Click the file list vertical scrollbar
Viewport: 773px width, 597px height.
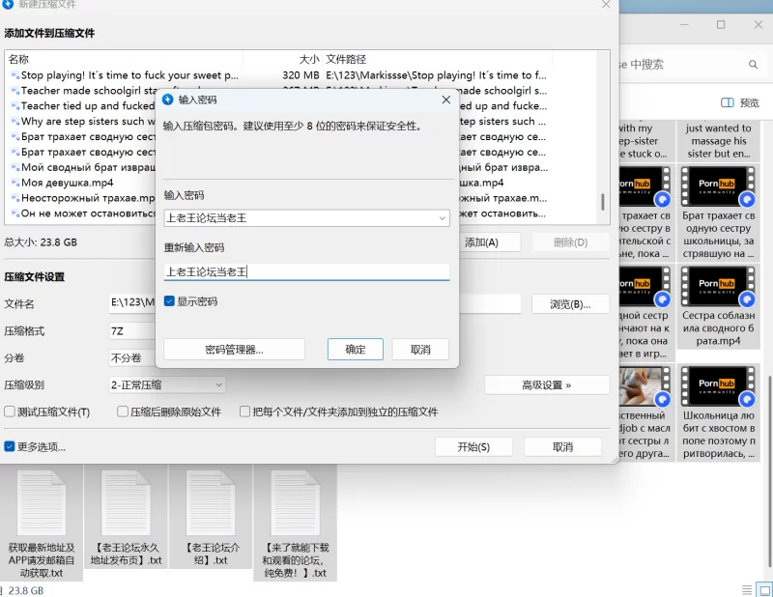(x=603, y=202)
